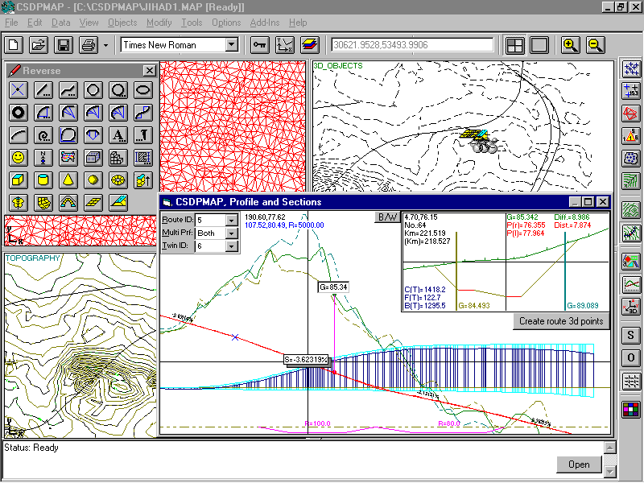Open the color palette sidebar swatch grid
The width and height of the screenshot is (644, 483).
point(630,410)
